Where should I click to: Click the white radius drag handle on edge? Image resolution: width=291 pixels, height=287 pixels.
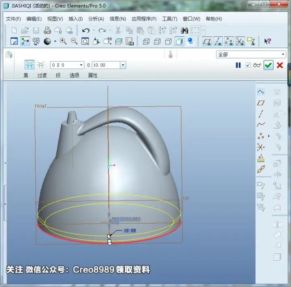tap(109, 236)
